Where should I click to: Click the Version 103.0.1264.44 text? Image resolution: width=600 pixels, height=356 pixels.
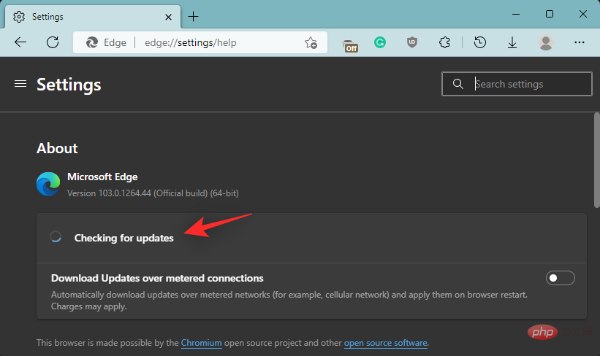pos(153,193)
